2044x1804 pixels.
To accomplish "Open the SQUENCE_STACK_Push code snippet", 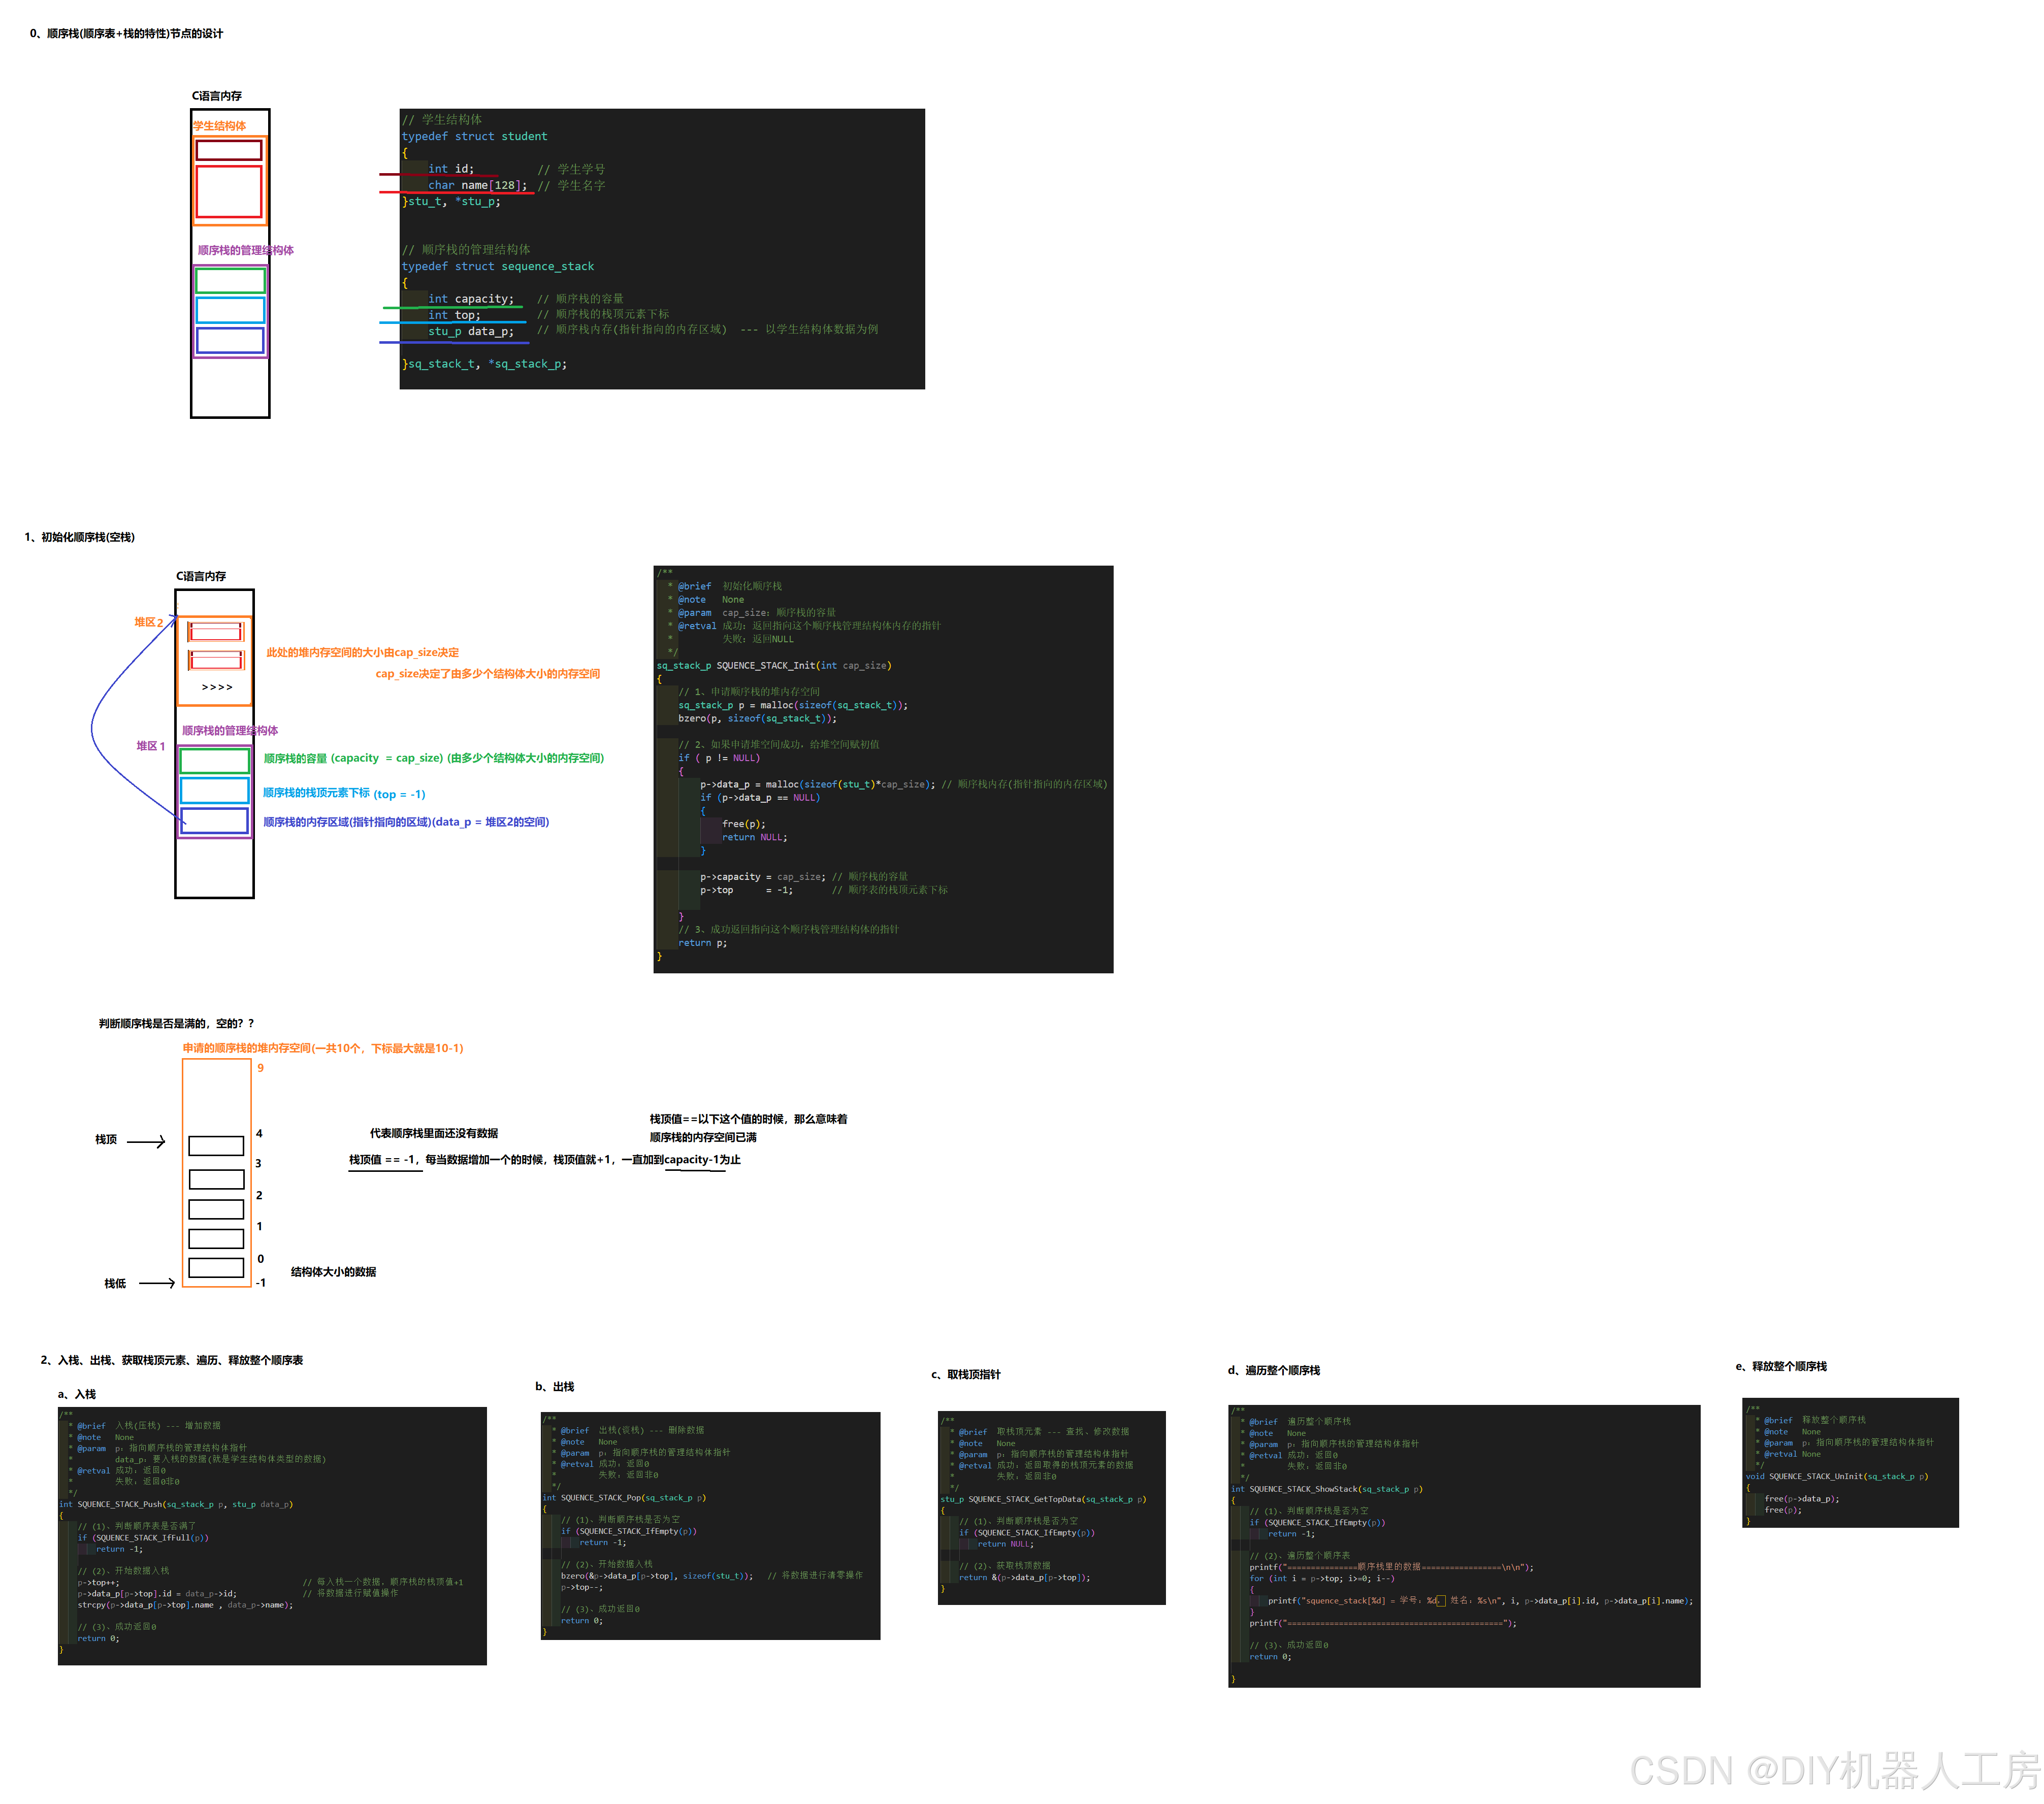I will point(272,1535).
